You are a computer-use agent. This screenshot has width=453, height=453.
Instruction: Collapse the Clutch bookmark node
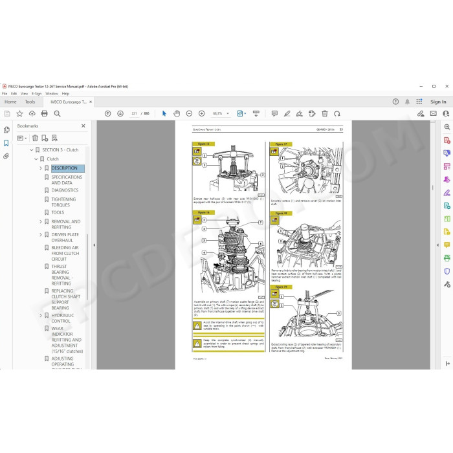(36, 159)
